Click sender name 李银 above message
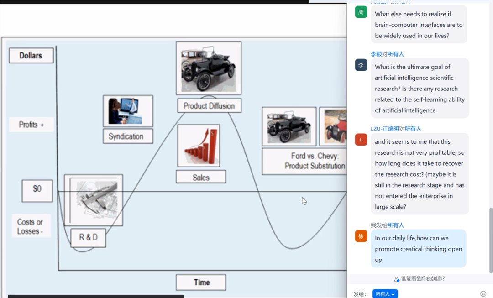This screenshot has width=493, height=298. pos(376,54)
